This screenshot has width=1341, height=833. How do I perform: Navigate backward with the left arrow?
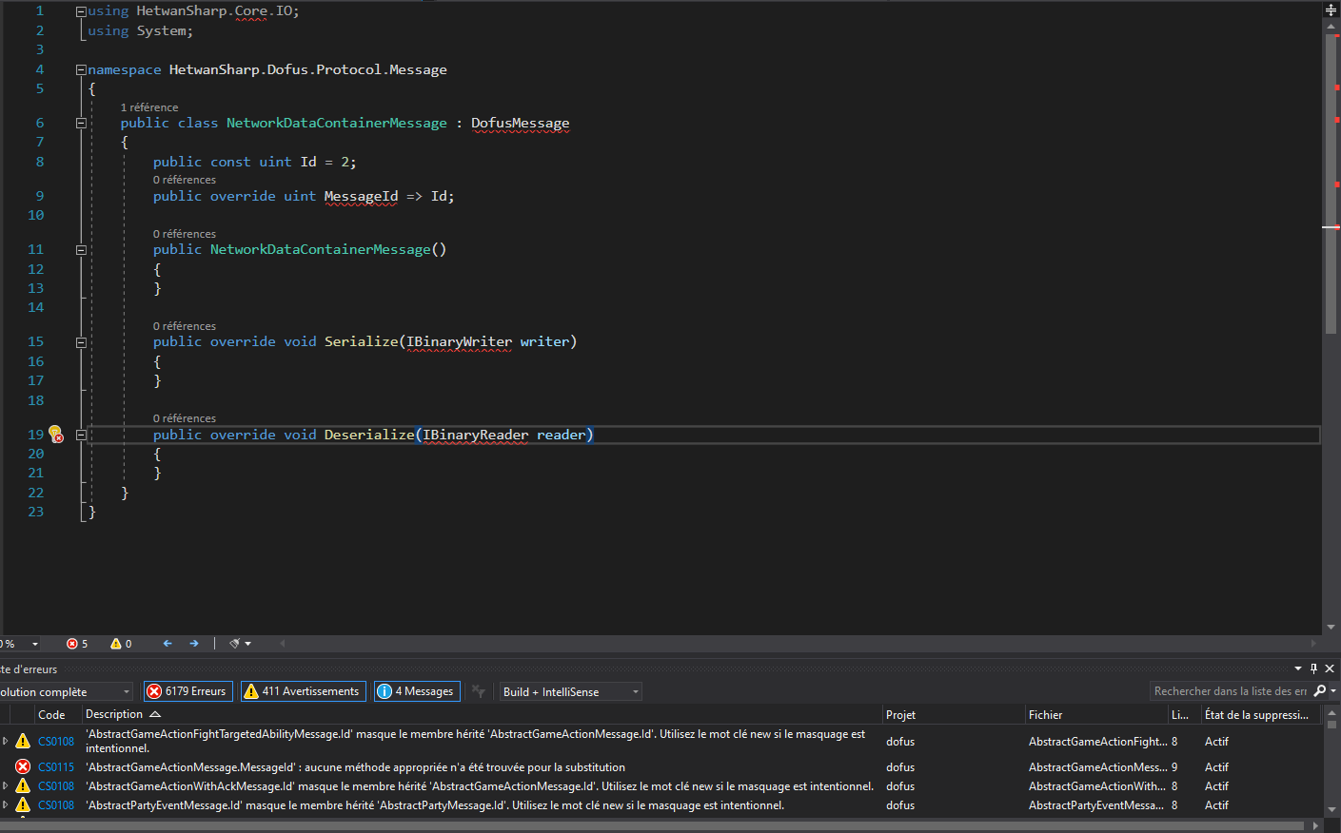(x=168, y=644)
